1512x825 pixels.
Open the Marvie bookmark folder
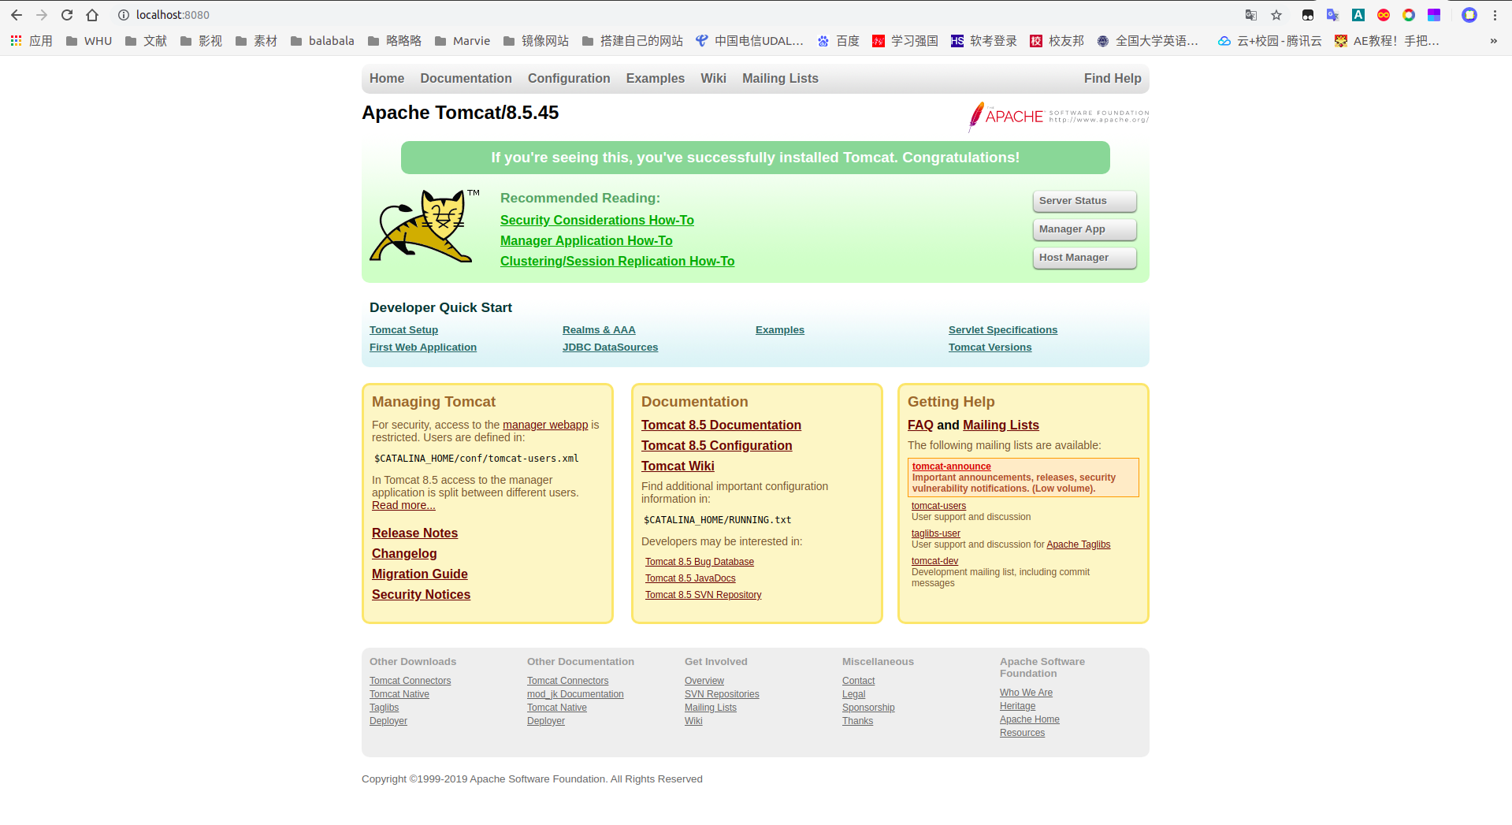[463, 41]
